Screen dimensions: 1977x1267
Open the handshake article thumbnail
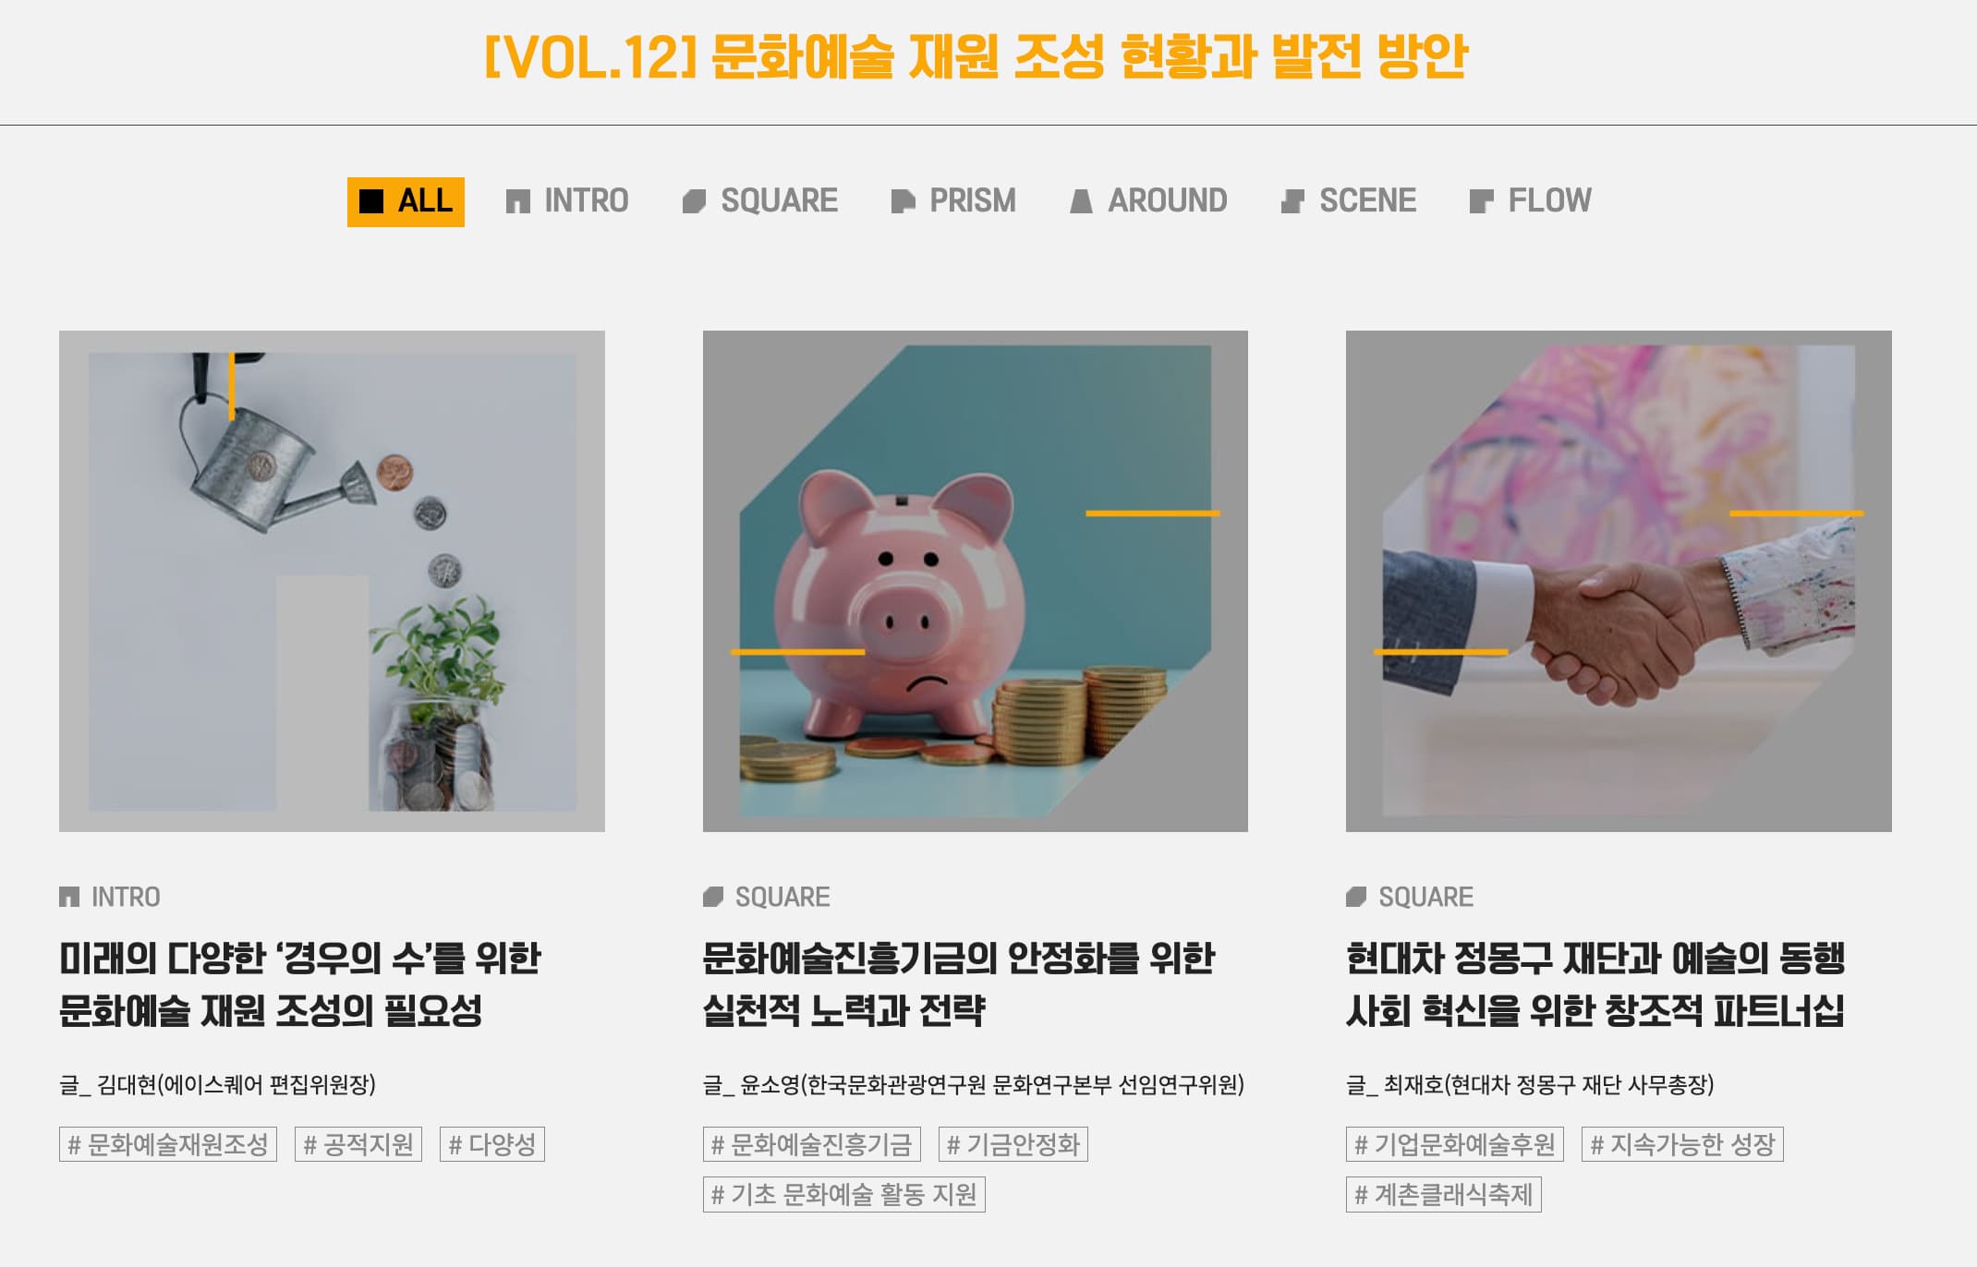(x=1619, y=581)
